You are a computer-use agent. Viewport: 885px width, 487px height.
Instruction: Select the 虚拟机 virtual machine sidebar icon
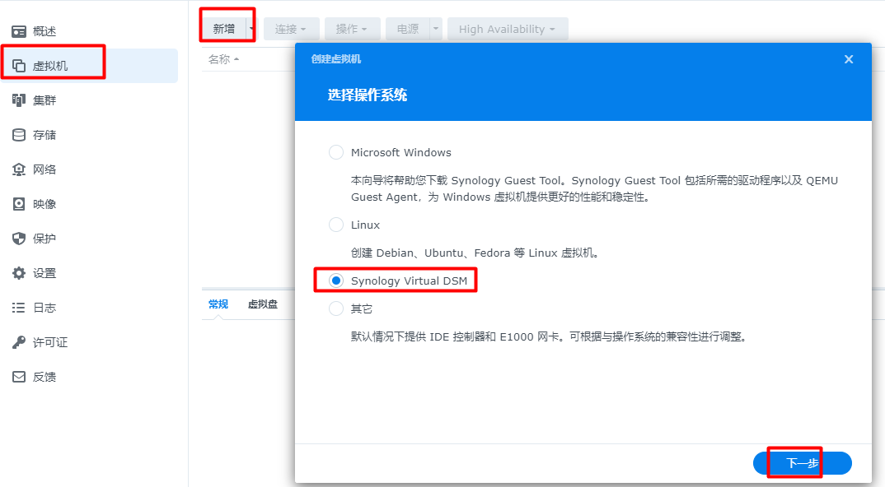click(19, 66)
